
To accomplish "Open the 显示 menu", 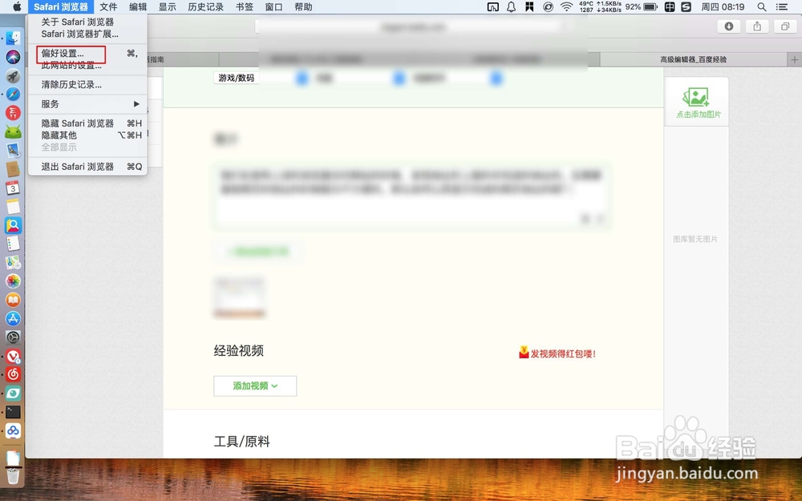I will click(x=168, y=6).
